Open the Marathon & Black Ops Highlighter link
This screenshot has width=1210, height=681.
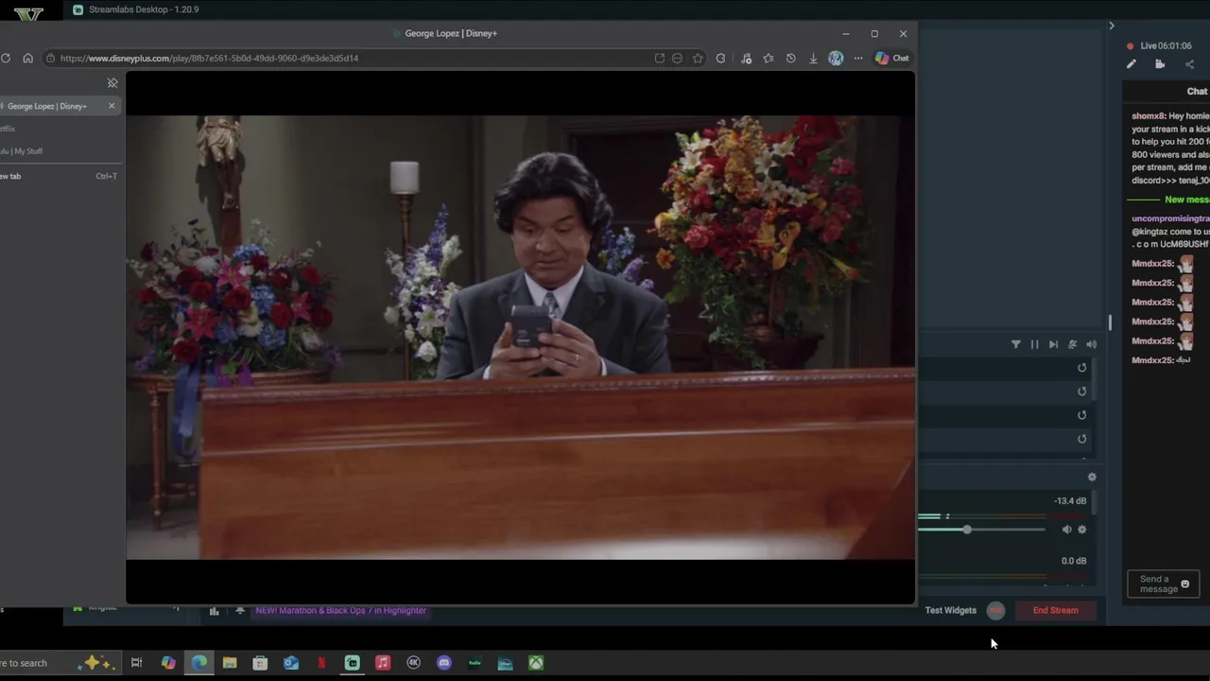340,610
